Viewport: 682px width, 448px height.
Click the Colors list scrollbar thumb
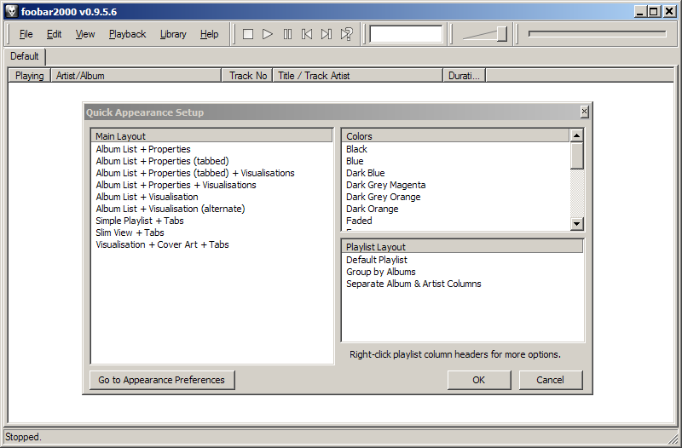point(577,156)
